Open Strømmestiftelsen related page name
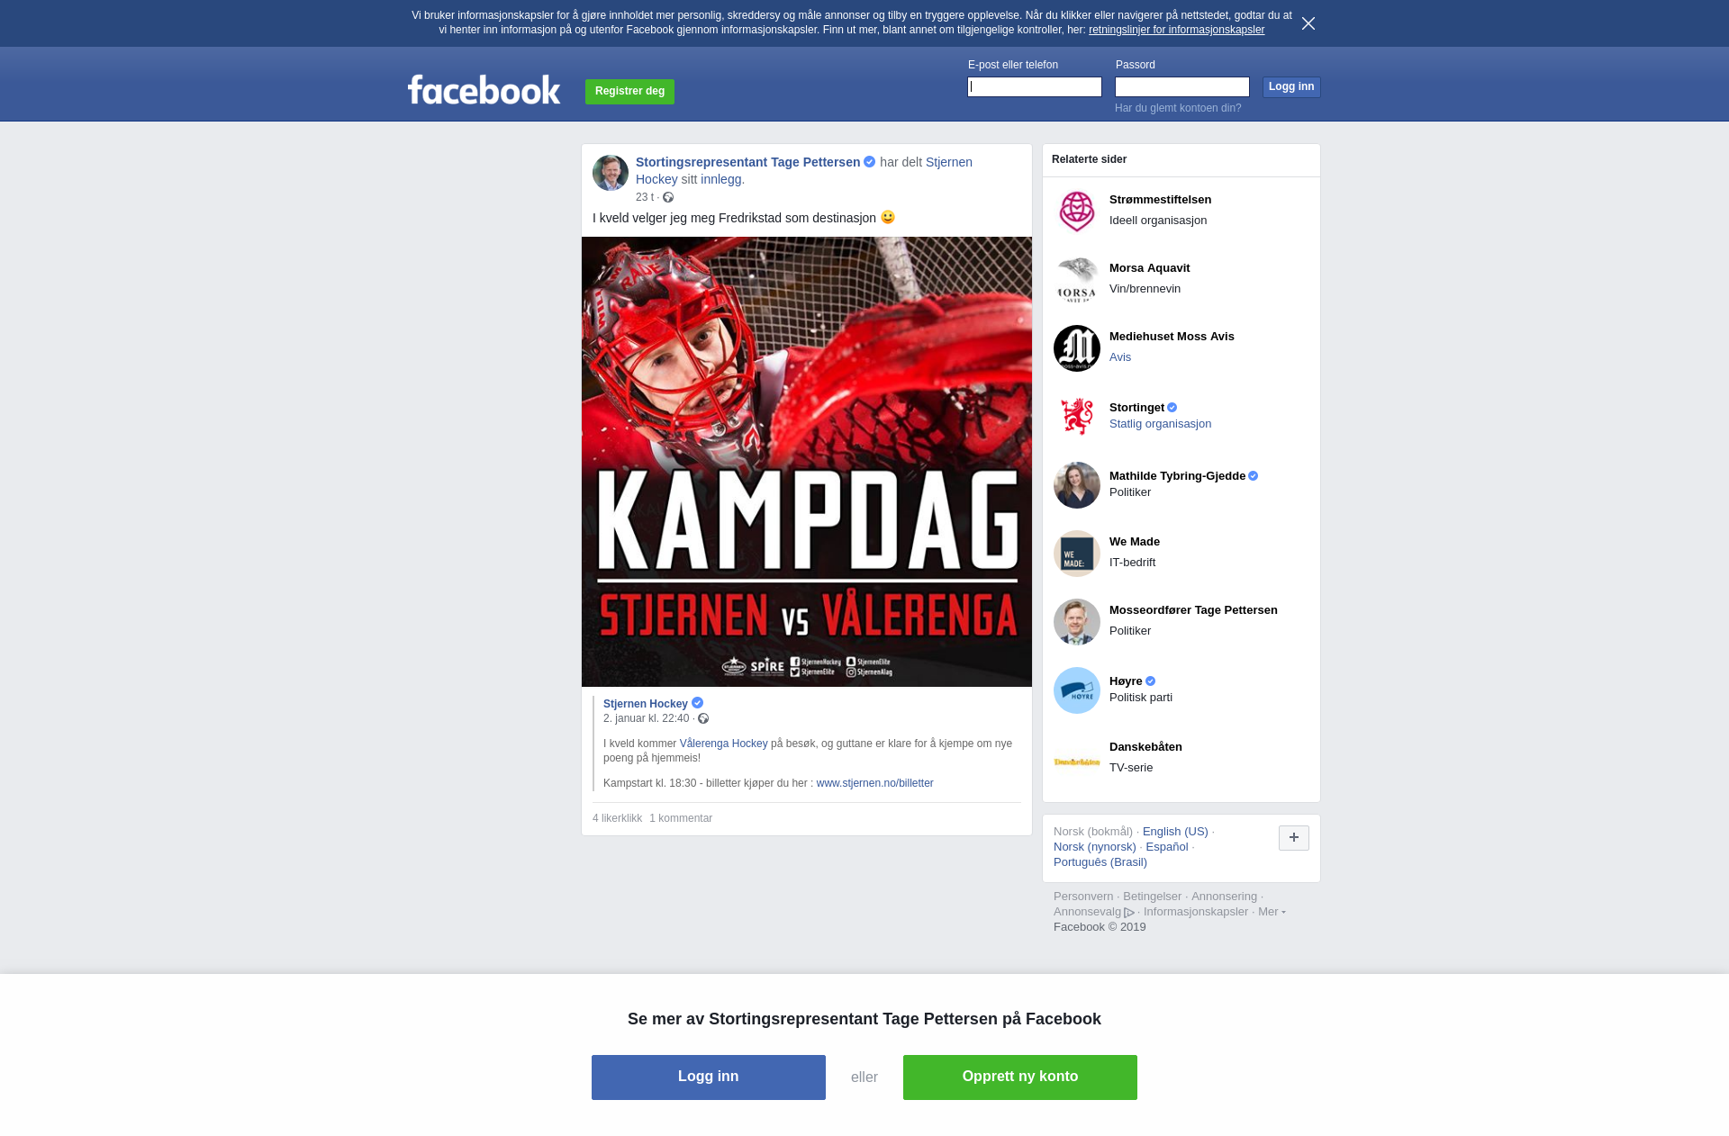1729x1136 pixels. click(x=1160, y=200)
